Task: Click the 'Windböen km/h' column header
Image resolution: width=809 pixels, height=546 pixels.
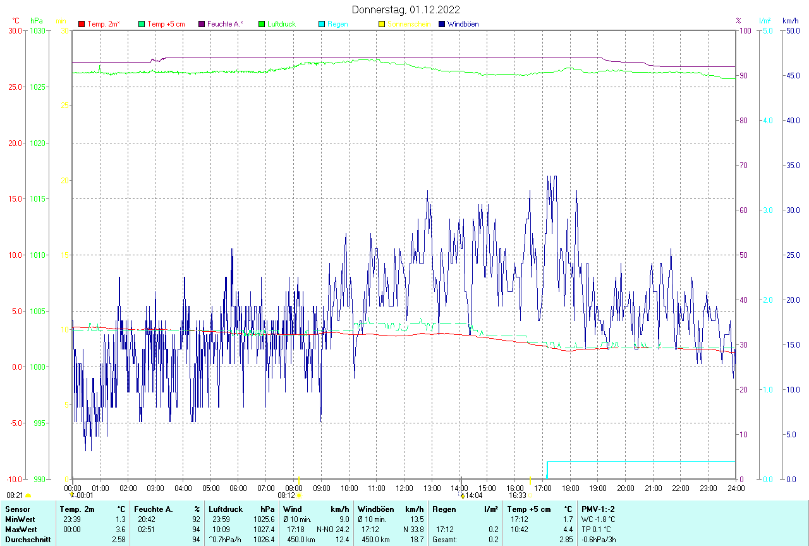Action: [391, 509]
